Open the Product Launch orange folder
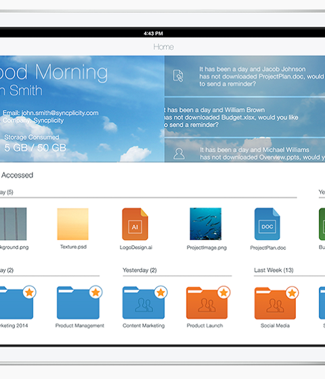This screenshot has width=325, height=379. (207, 303)
